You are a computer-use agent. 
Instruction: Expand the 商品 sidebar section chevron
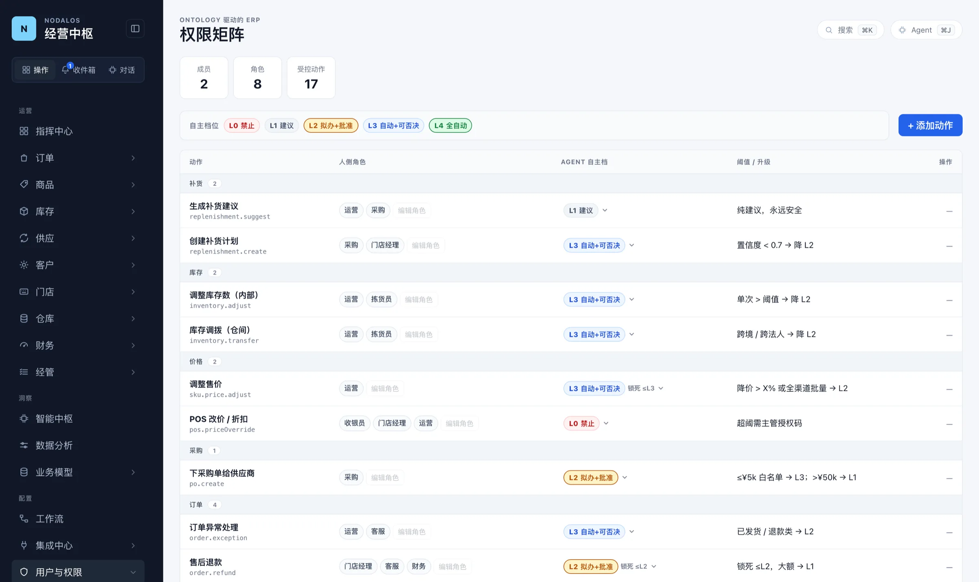pos(133,185)
